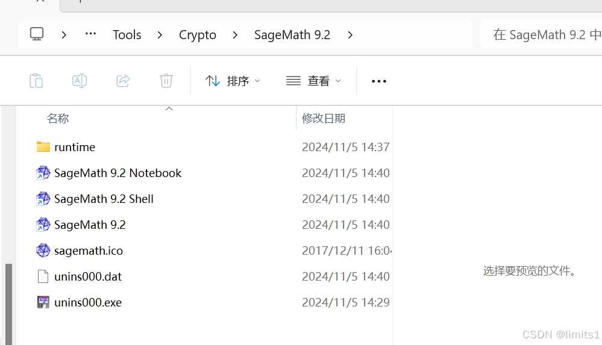602x345 pixels.
Task: Open the 排序 sort dropdown
Action: click(233, 81)
